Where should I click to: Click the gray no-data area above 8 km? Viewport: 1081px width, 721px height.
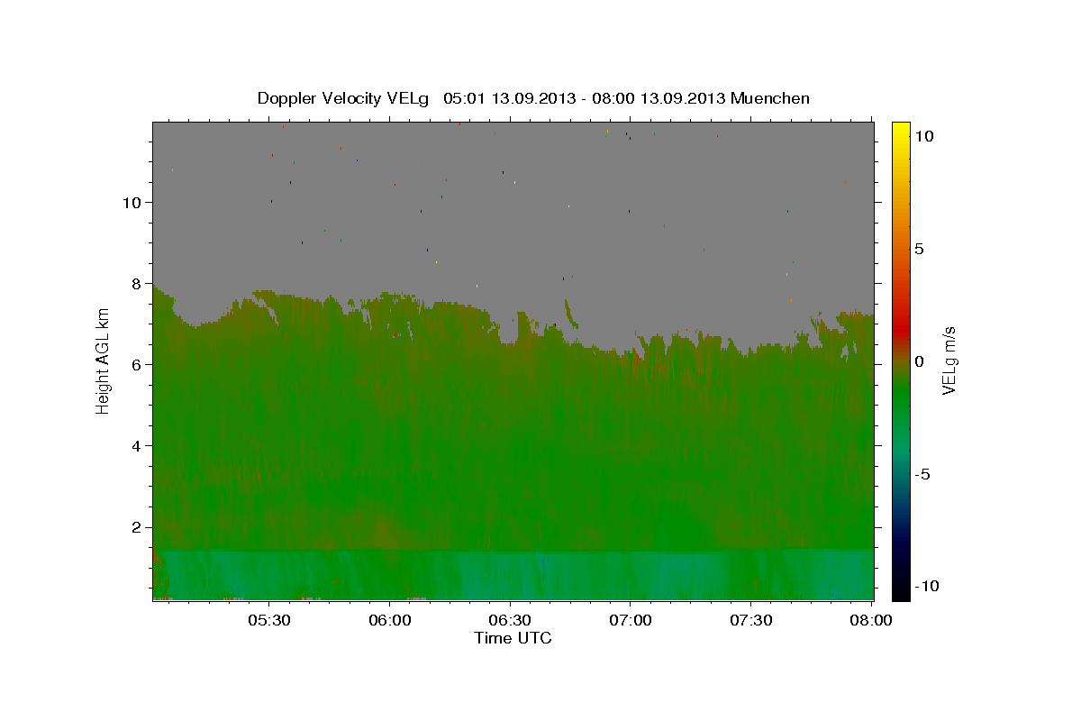(x=513, y=203)
